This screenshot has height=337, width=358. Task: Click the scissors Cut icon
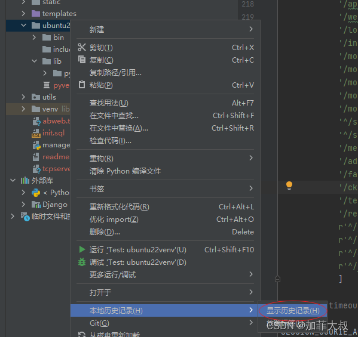coord(82,47)
